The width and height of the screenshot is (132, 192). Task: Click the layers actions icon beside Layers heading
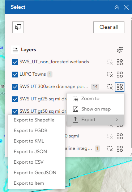pyautogui.click(x=120, y=50)
